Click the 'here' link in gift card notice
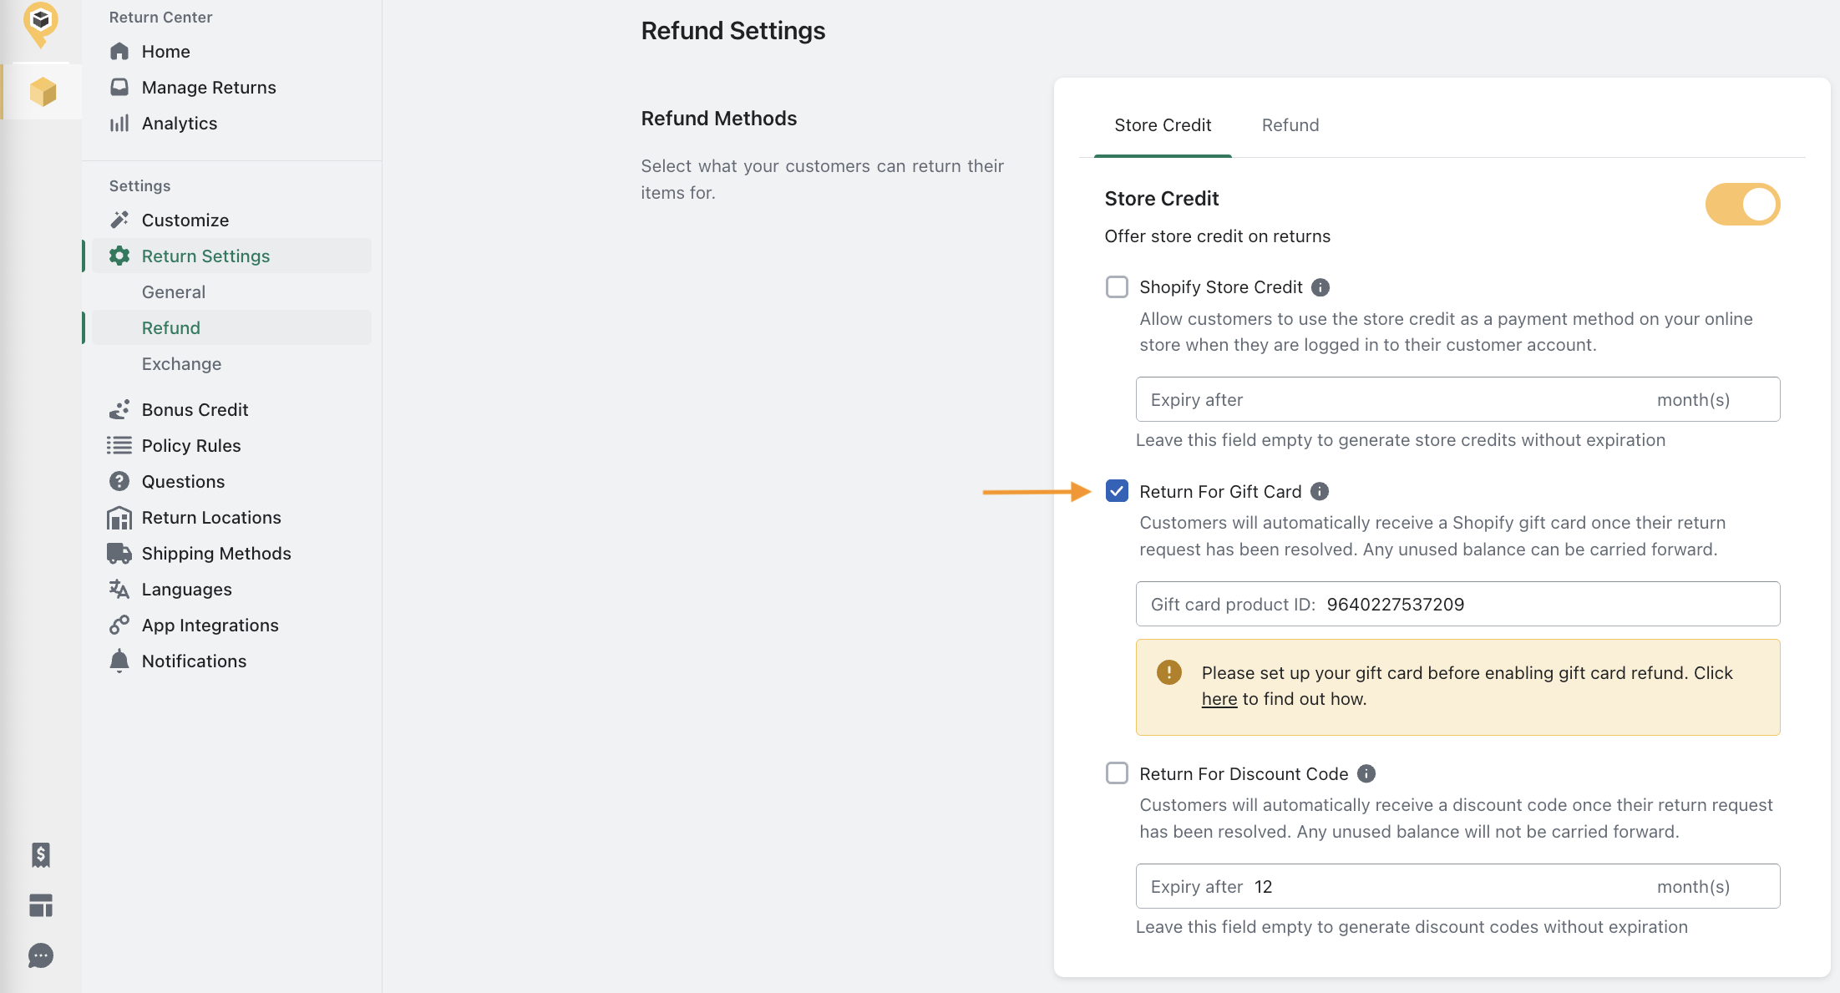Viewport: 1840px width, 993px height. (x=1219, y=699)
